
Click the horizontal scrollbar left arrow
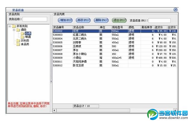[55, 110]
